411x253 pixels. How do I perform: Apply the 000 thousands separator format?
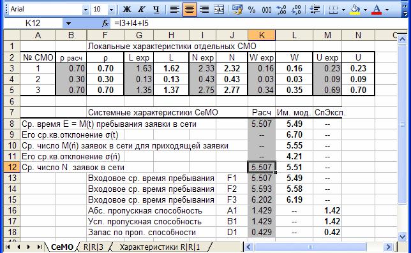tap(267, 10)
